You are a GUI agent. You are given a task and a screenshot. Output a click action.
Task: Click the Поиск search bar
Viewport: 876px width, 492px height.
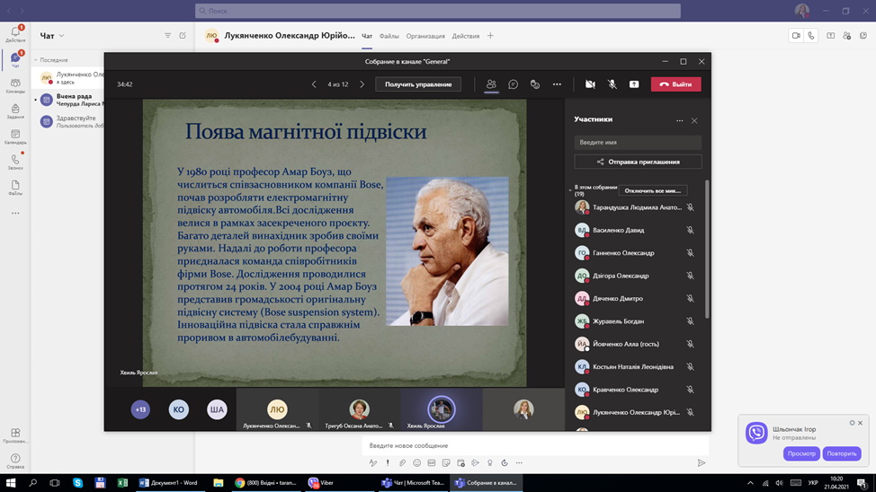pos(438,11)
